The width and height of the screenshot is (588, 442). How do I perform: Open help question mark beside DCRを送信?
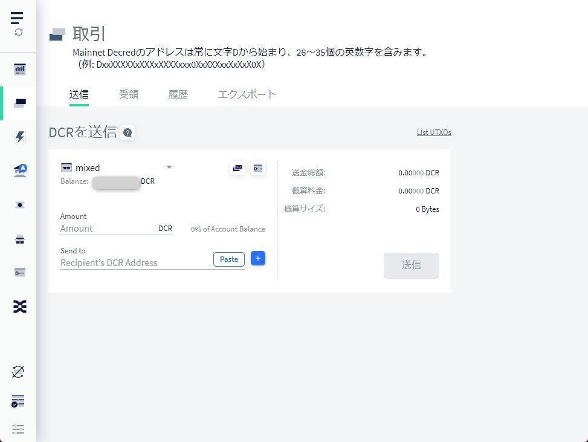point(128,132)
